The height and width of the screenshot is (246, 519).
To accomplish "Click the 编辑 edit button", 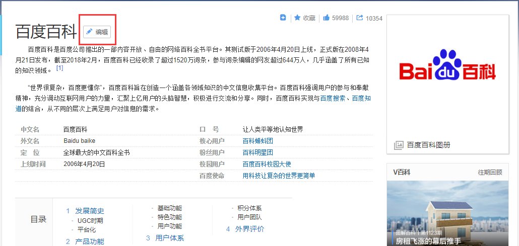I will coord(97,32).
